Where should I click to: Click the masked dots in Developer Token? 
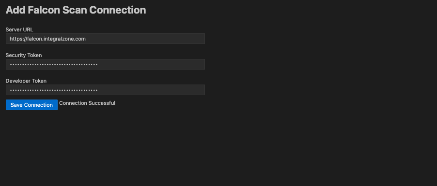coord(53,90)
